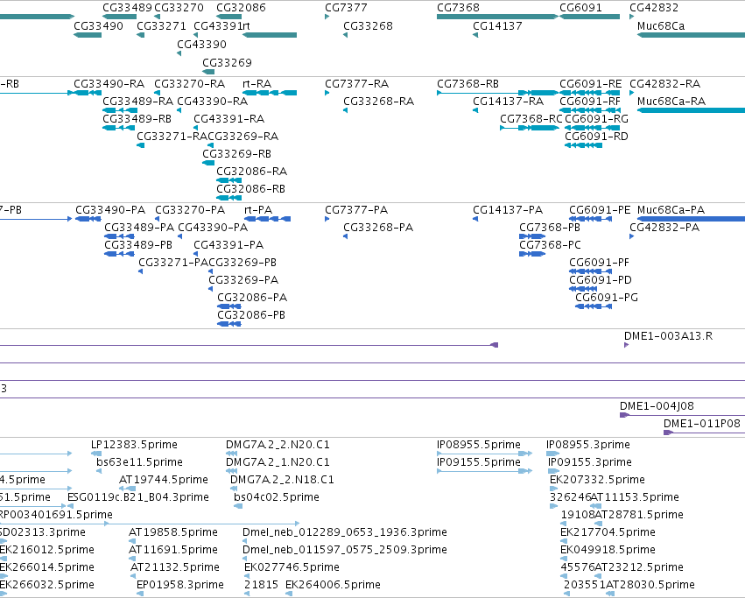Select the CG6091-PG protein label
This screenshot has width=745, height=598.
pyautogui.click(x=607, y=297)
